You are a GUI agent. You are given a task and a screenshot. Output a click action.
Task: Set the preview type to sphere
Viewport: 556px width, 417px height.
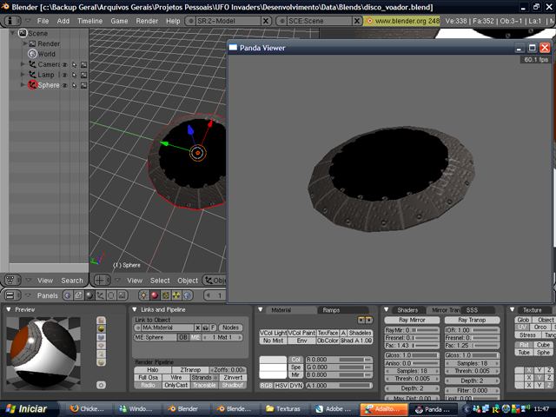pos(101,330)
